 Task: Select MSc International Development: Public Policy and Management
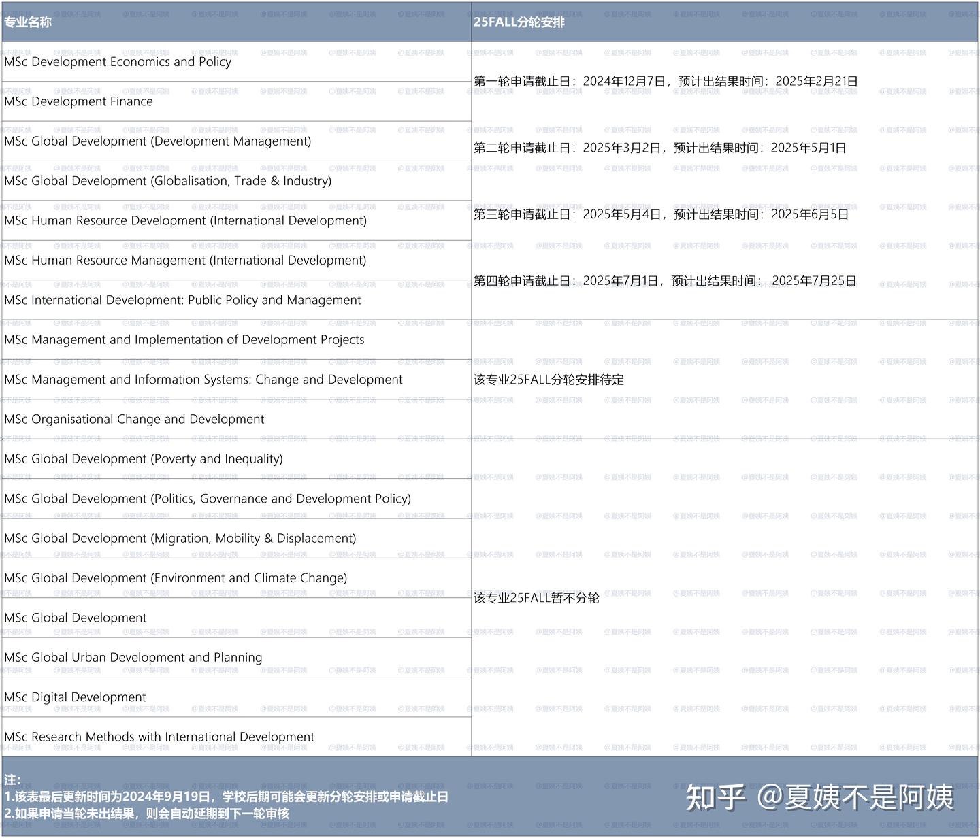(182, 300)
